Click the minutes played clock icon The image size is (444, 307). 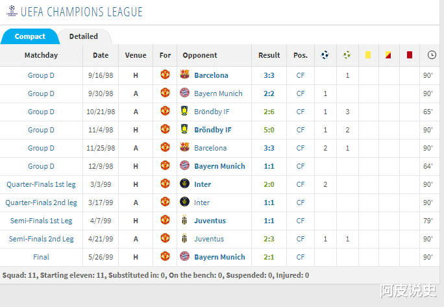point(432,55)
